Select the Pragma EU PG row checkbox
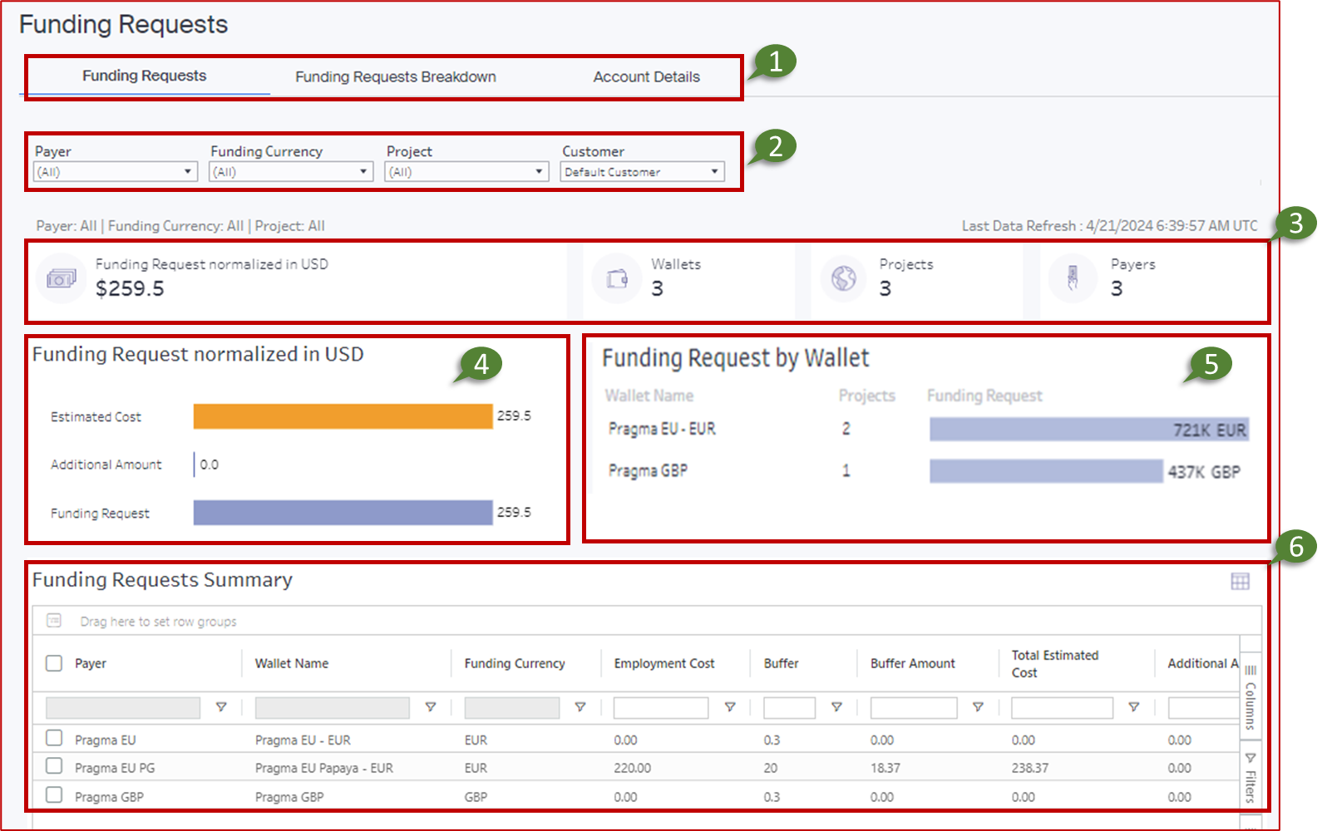Screen dimensions: 1327x831 tap(54, 766)
